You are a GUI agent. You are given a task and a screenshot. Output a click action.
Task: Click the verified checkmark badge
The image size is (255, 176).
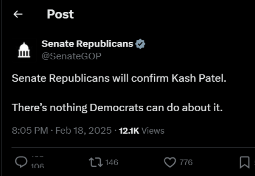click(x=140, y=44)
